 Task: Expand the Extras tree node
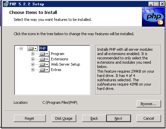click(33, 70)
